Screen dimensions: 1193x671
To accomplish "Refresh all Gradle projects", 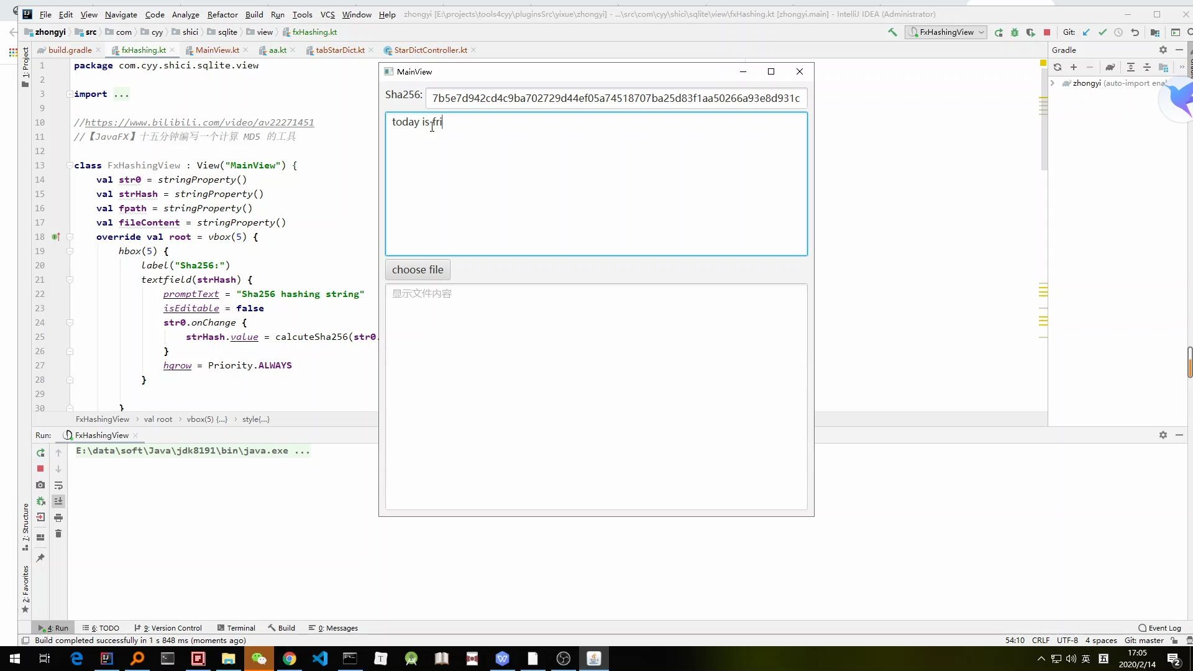I will coord(1058,67).
